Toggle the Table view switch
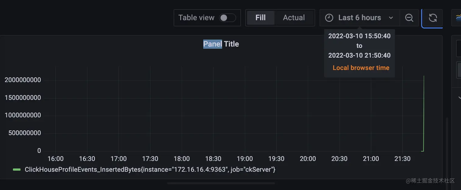Image resolution: width=461 pixels, height=190 pixels. coord(227,18)
